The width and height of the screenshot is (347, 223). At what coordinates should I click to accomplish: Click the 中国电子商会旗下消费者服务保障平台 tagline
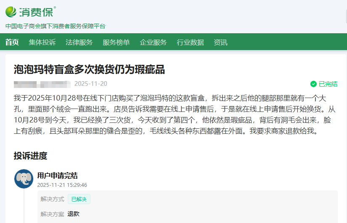(x=55, y=26)
